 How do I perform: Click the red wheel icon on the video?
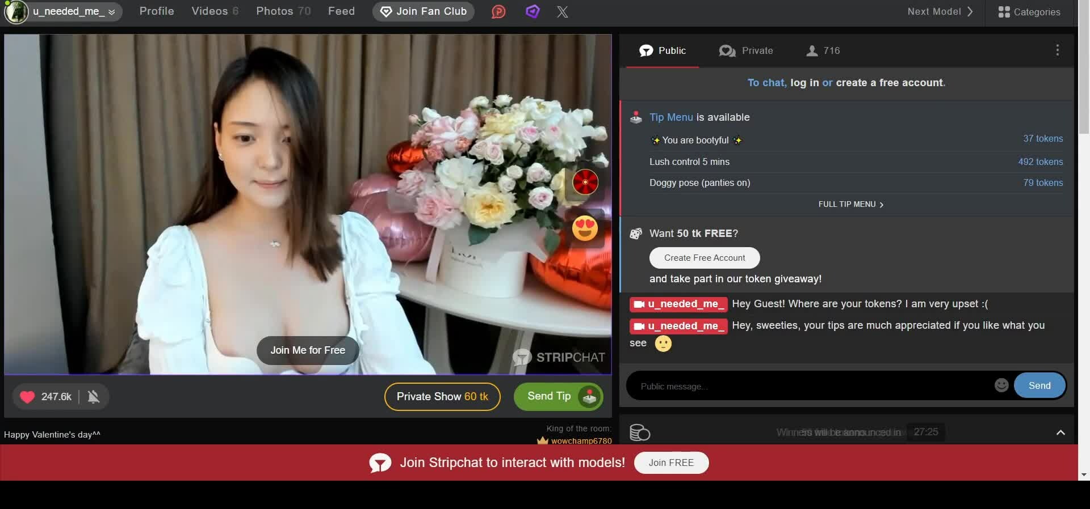[x=585, y=183]
